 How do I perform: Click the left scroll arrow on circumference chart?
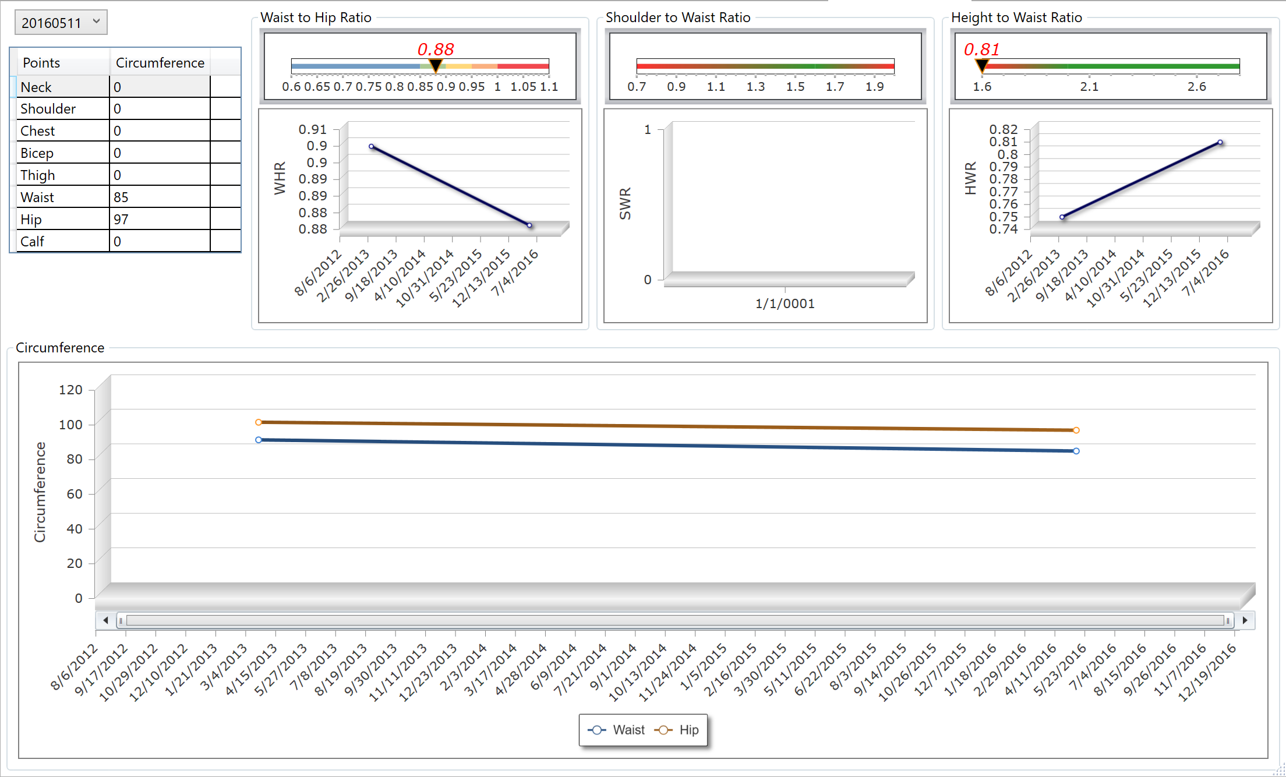(105, 620)
